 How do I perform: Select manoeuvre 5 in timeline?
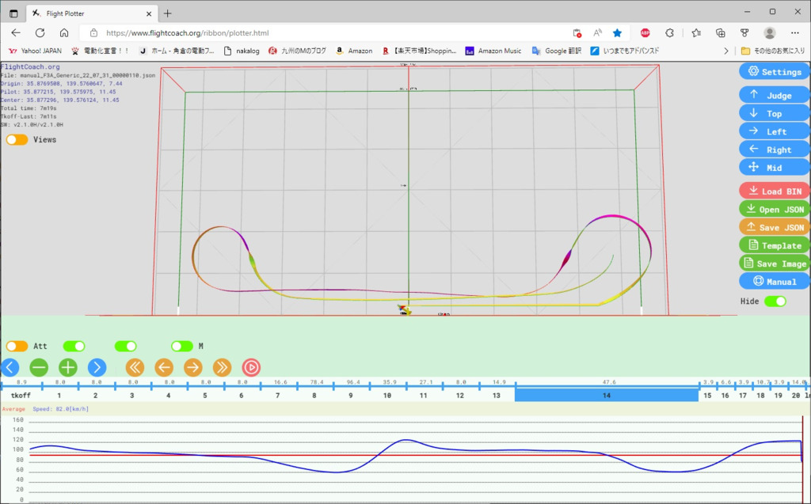(x=205, y=395)
